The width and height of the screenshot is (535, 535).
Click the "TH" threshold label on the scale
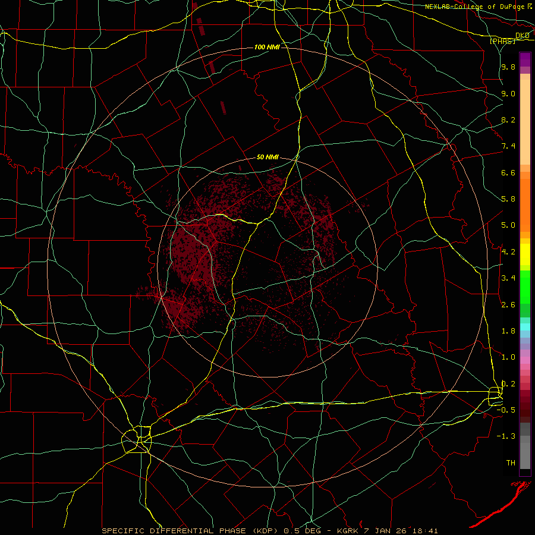click(x=511, y=463)
